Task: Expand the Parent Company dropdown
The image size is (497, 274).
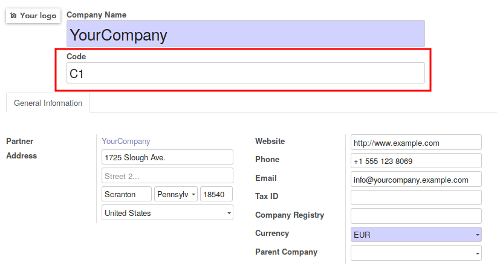Action: (x=411, y=253)
